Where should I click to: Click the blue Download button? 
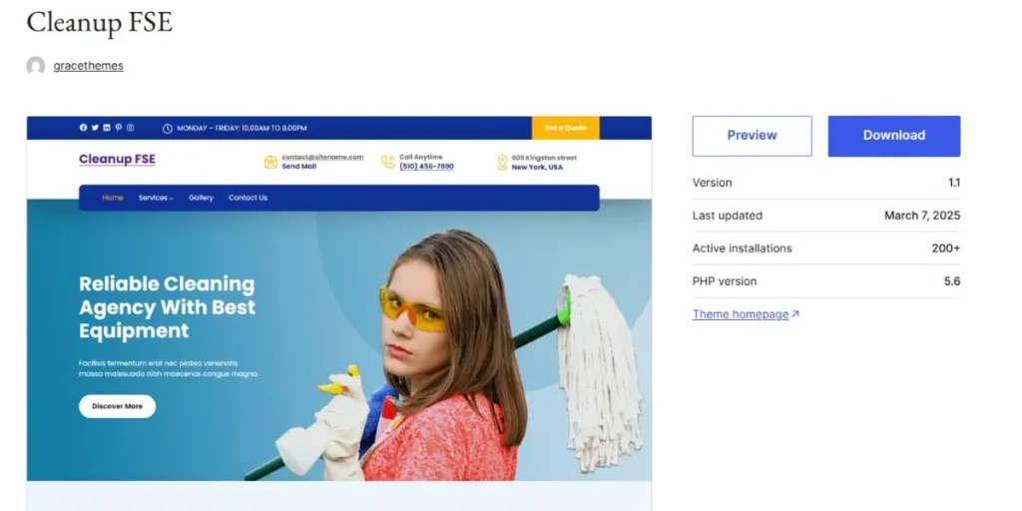click(894, 136)
